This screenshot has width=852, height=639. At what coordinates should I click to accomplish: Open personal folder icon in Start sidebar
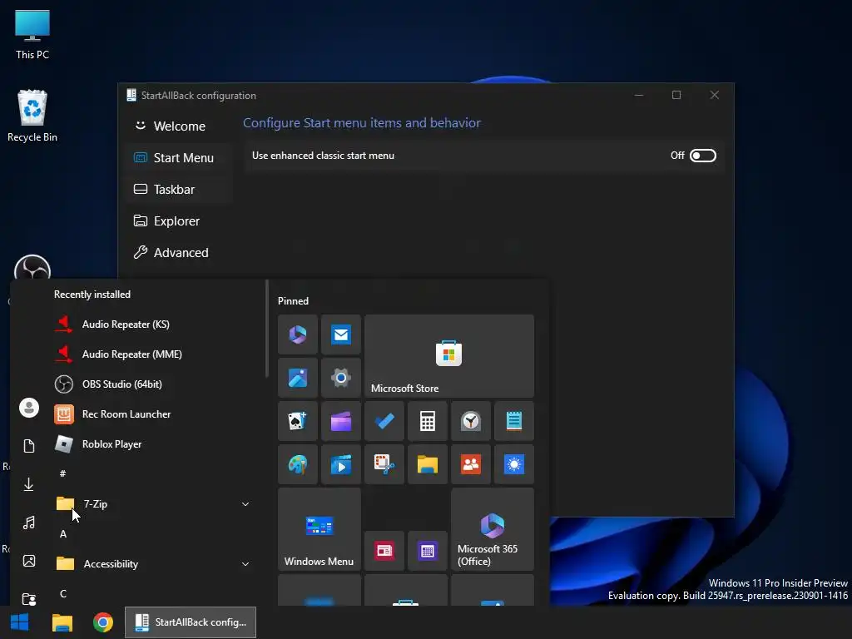tap(29, 599)
